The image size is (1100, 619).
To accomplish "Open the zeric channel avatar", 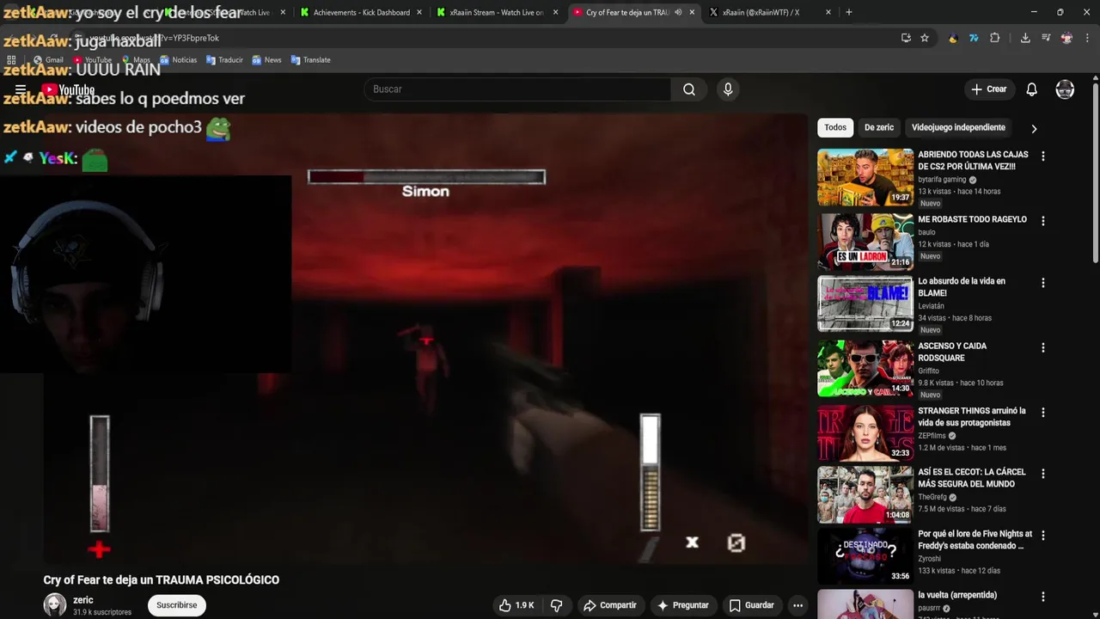I will point(55,604).
